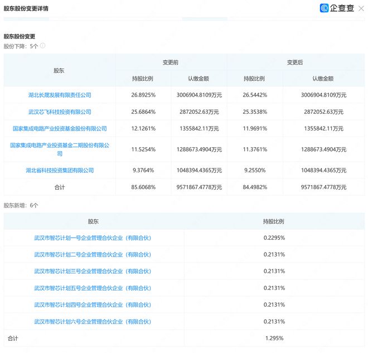Select 0.2131% in the 智芯计划五号 row
This screenshot has height=353, width=368.
(x=274, y=288)
